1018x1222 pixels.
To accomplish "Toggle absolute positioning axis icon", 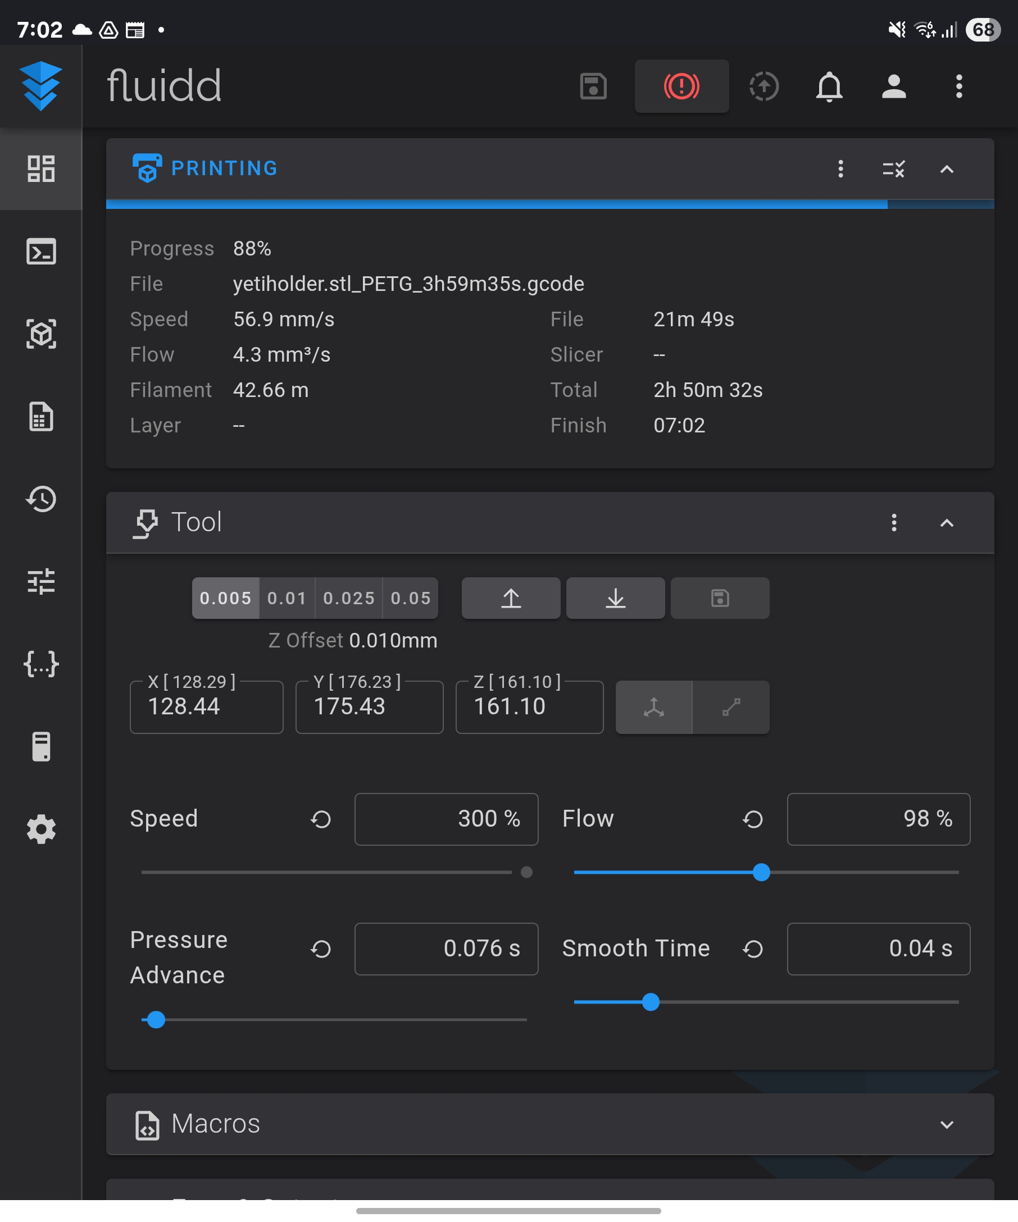I will coord(653,707).
